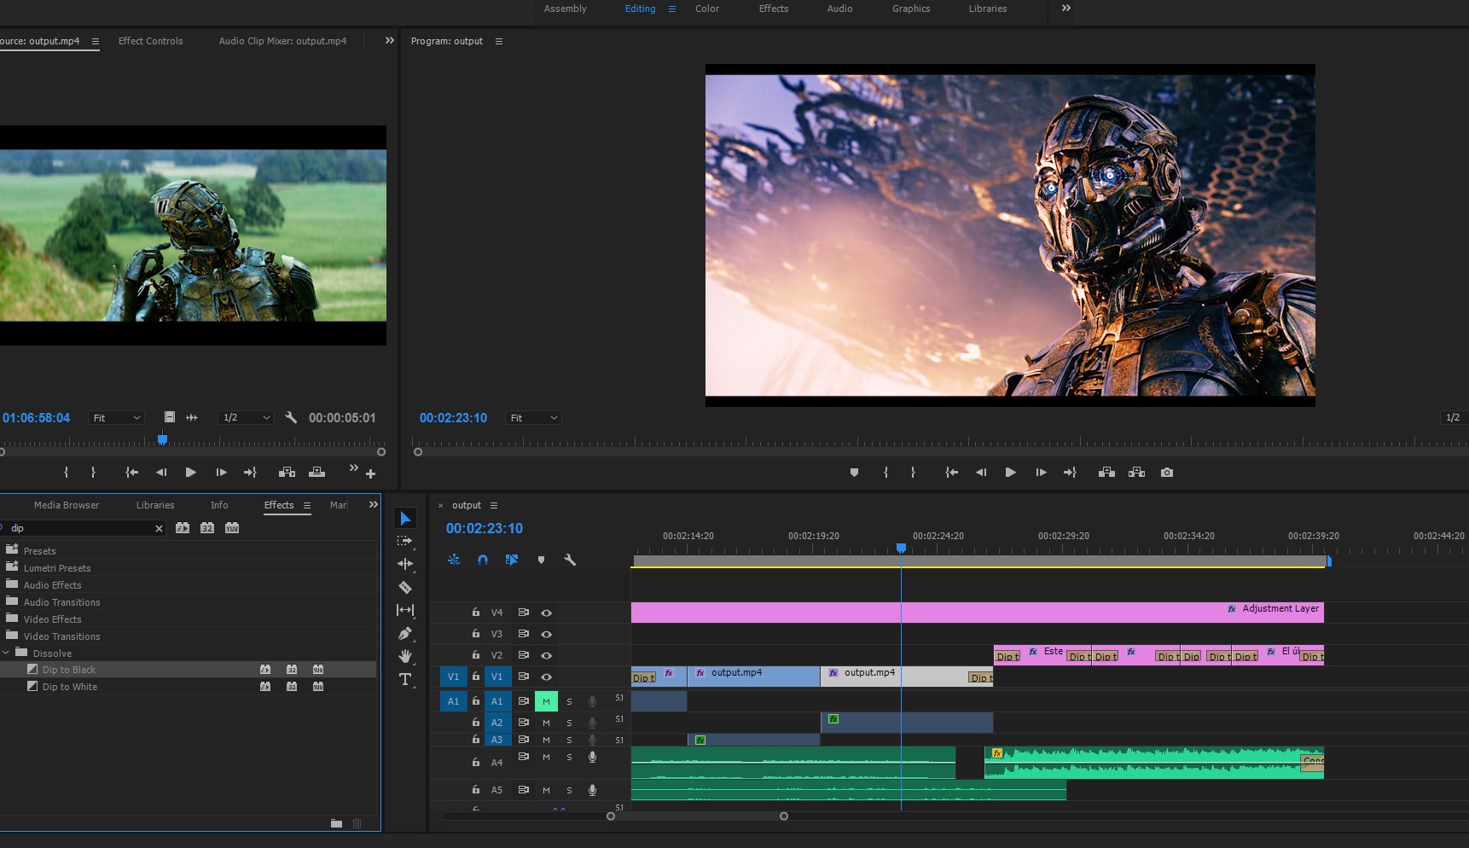1469x848 pixels.
Task: Open Media Browser tab
Action: (x=67, y=505)
